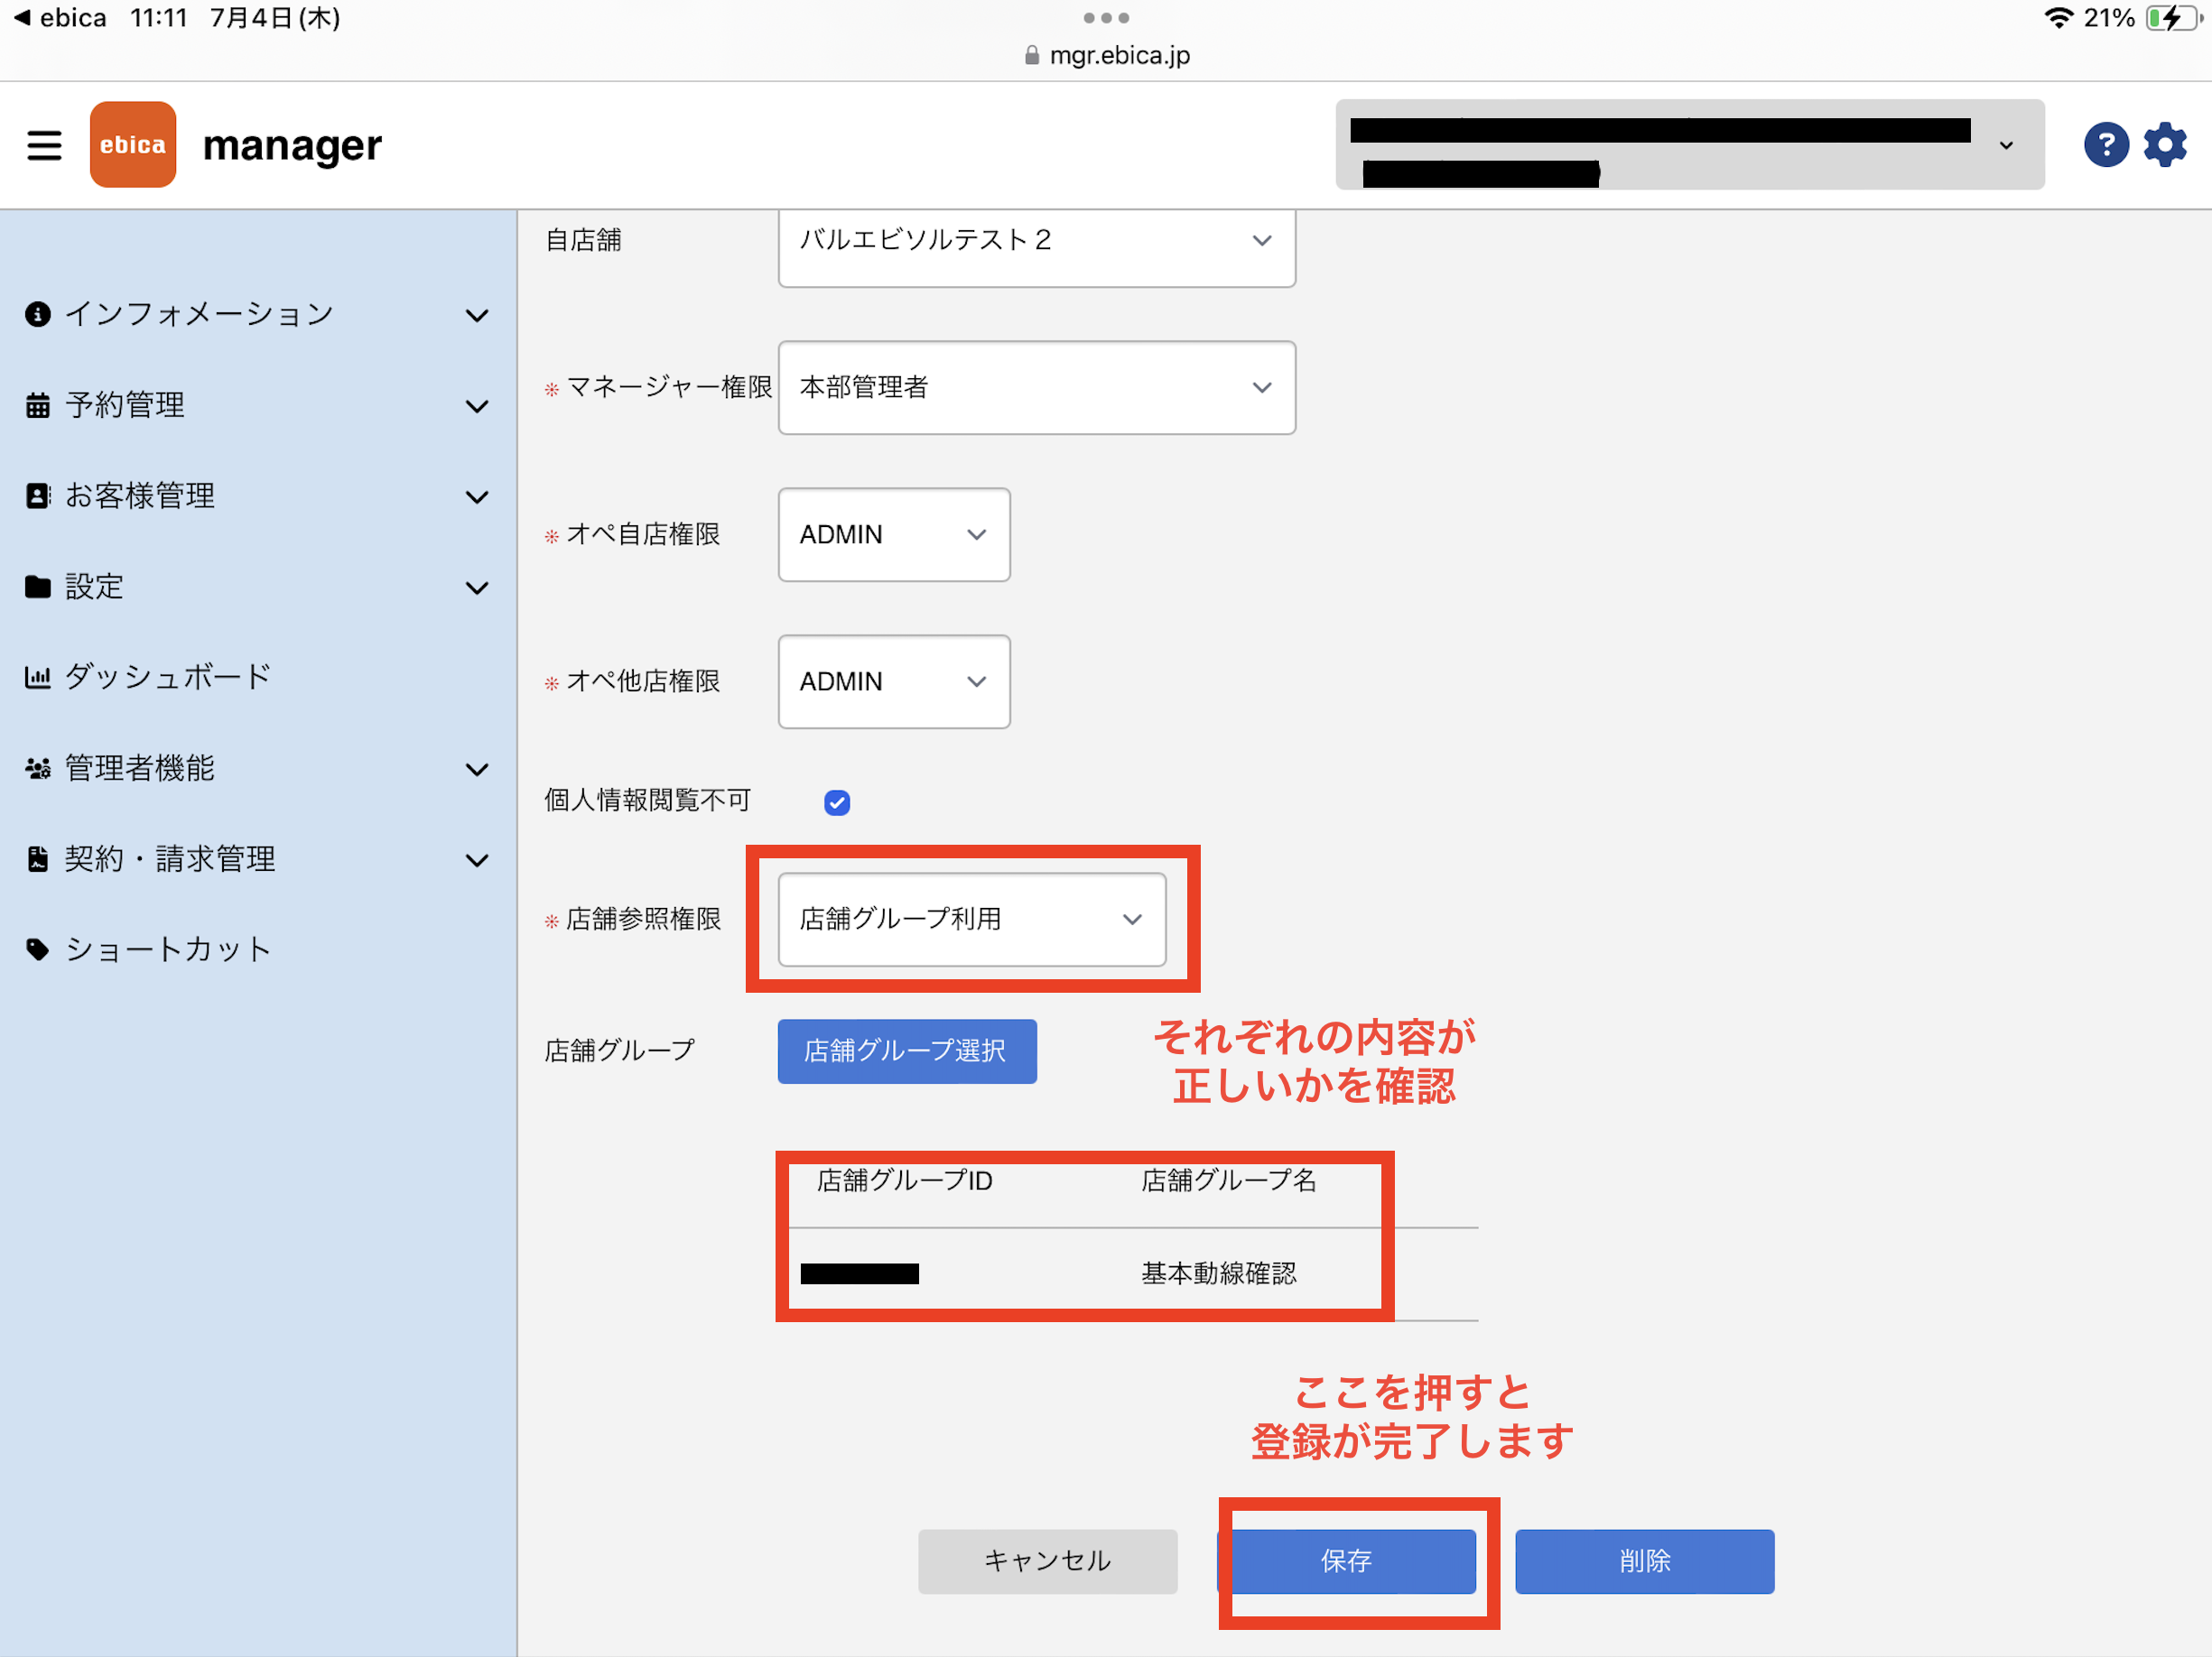The image size is (2212, 1657).
Task: Click the 契約・請求管理 document icon
Action: click(38, 859)
